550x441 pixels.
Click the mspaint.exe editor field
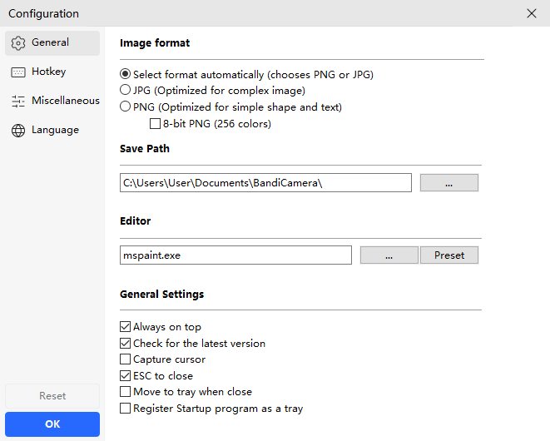click(x=235, y=255)
